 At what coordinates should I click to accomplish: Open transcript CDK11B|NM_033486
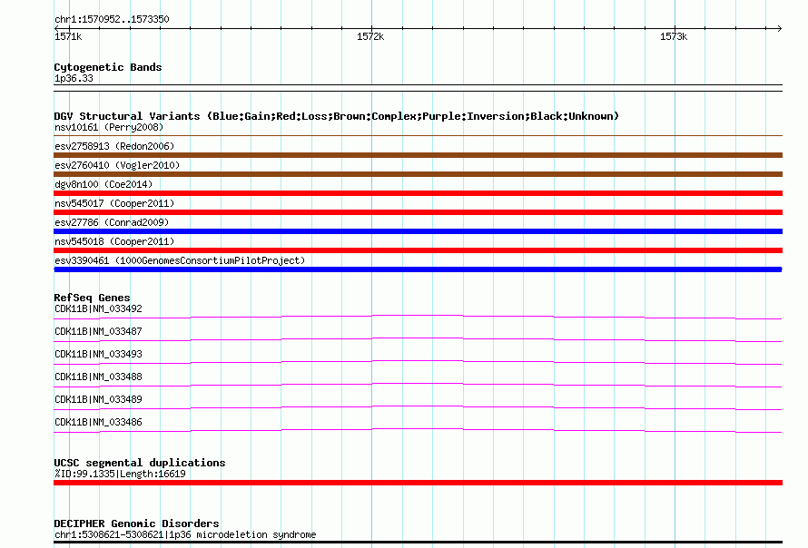(x=98, y=422)
